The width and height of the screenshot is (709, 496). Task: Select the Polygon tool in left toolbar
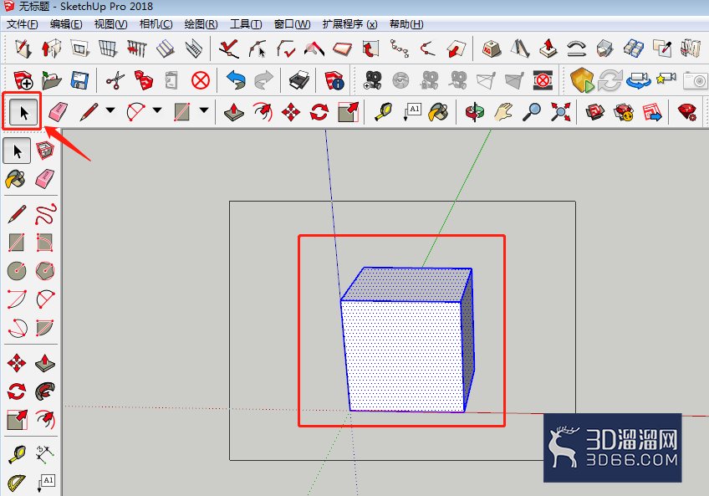click(x=45, y=271)
